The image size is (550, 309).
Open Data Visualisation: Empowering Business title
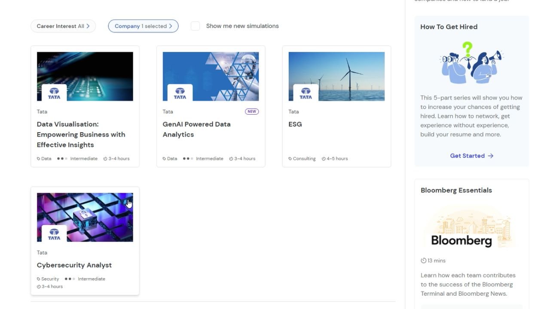(x=81, y=134)
